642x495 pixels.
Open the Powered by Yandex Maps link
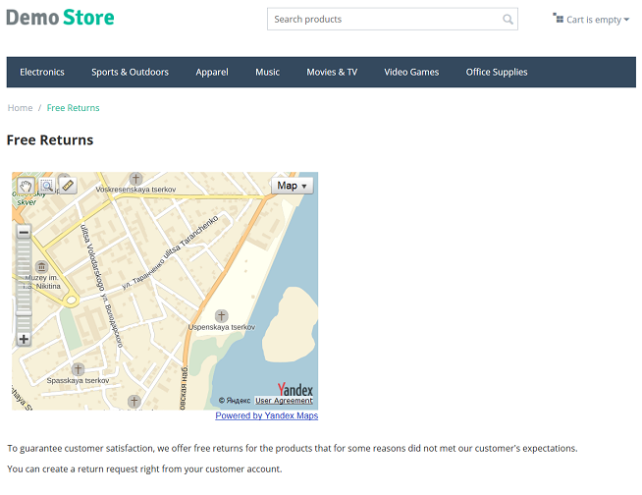[267, 415]
